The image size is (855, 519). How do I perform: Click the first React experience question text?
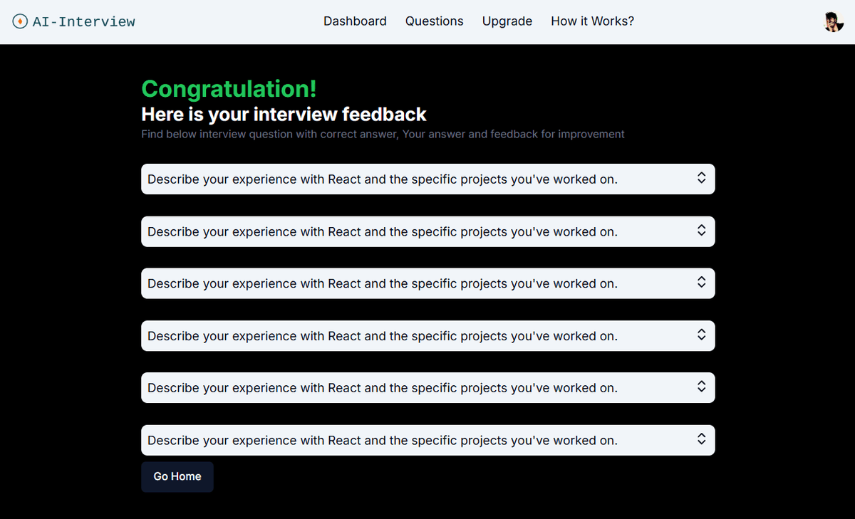coord(382,179)
